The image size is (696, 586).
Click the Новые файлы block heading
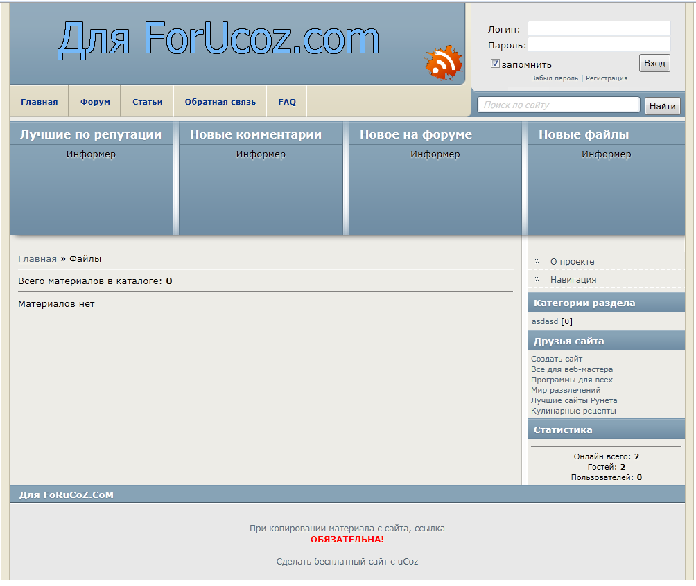click(584, 134)
